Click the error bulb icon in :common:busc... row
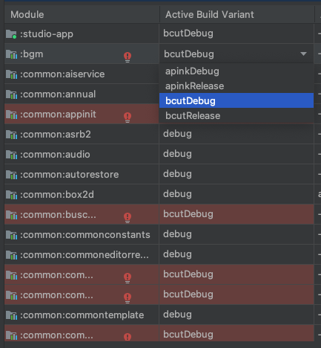The height and width of the screenshot is (348, 321). pyautogui.click(x=128, y=218)
